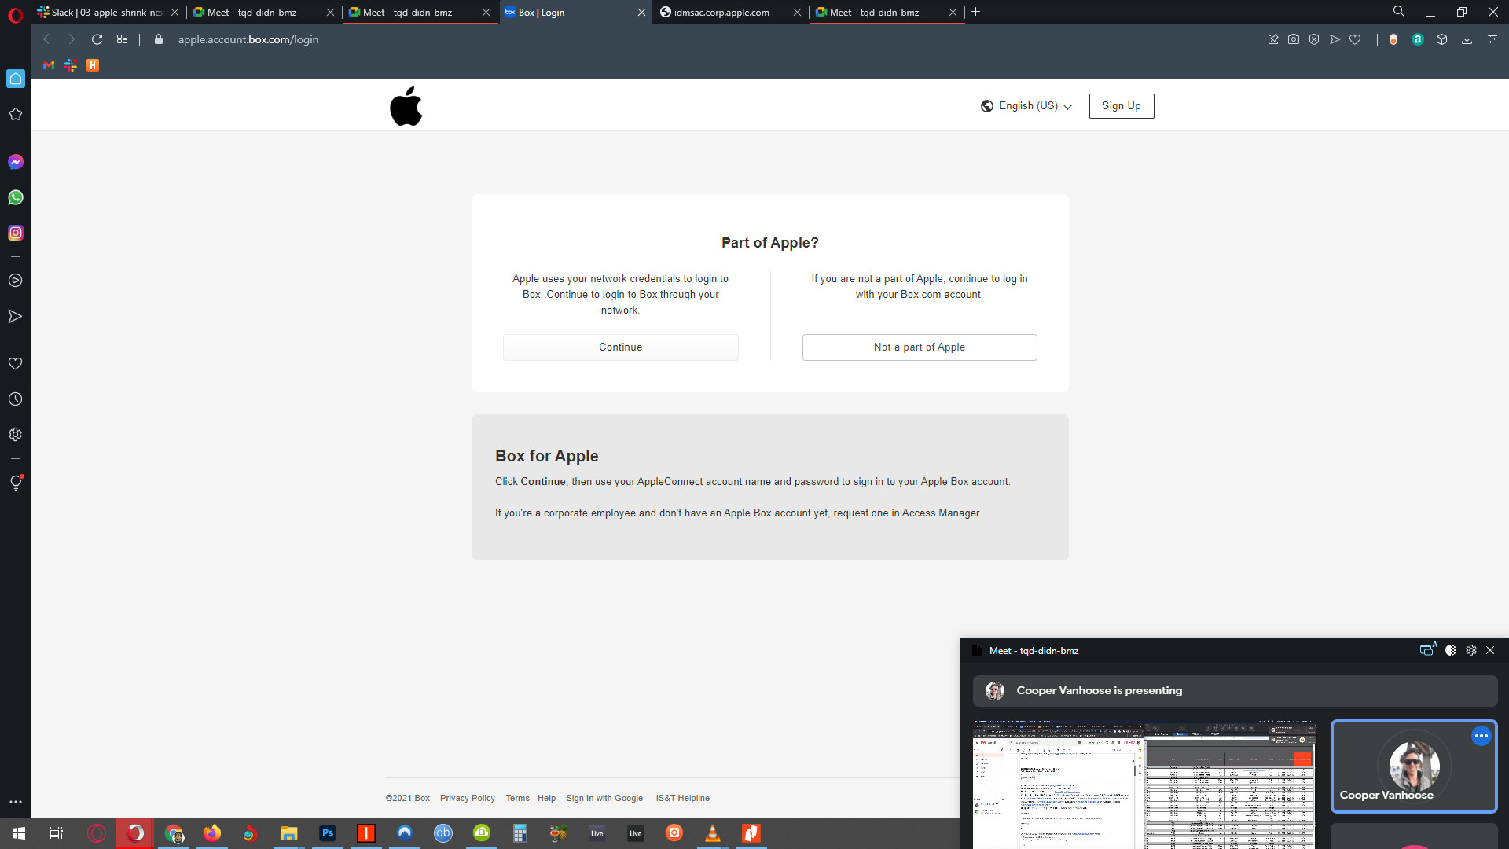The width and height of the screenshot is (1509, 849).
Task: Reload the Box login page
Action: point(97,39)
